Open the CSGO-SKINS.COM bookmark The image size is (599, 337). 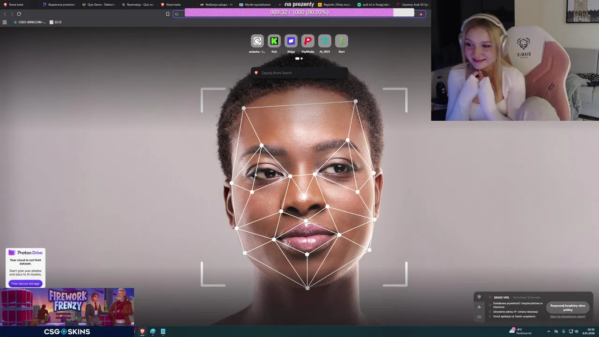click(x=29, y=22)
